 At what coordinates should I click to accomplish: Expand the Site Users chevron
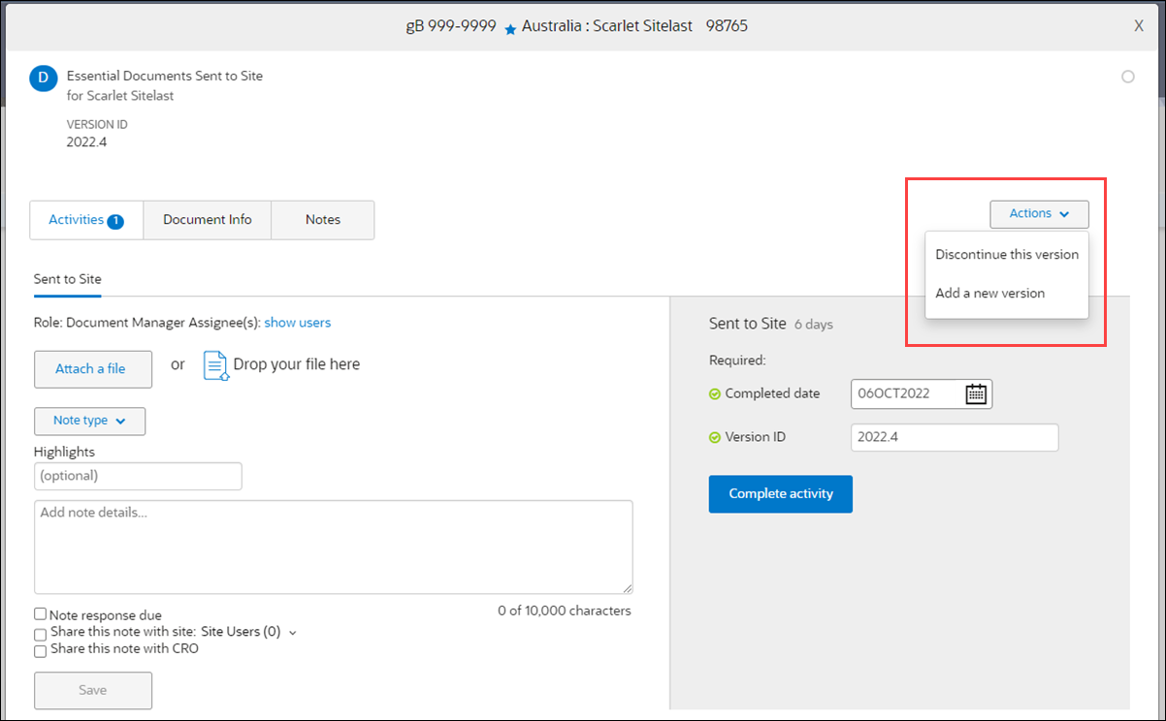tap(292, 634)
